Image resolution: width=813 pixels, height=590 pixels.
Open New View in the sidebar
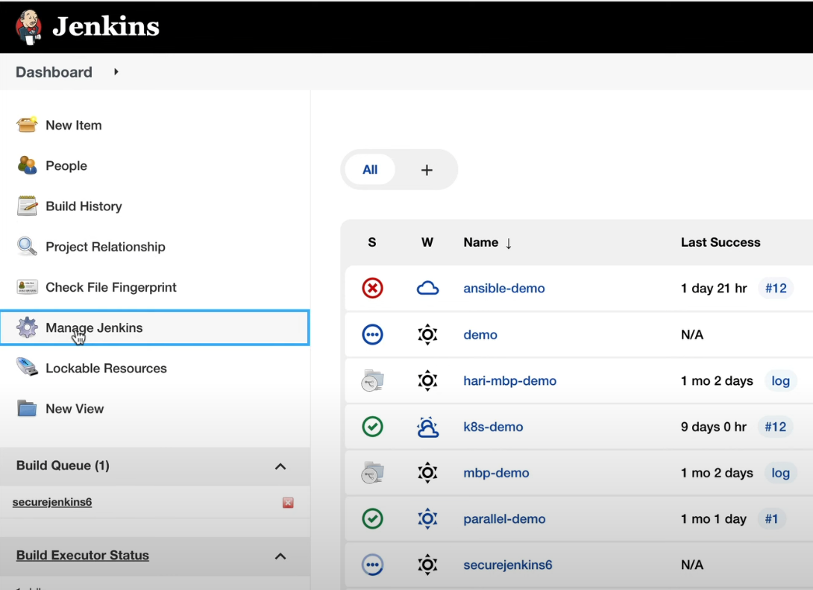(75, 409)
